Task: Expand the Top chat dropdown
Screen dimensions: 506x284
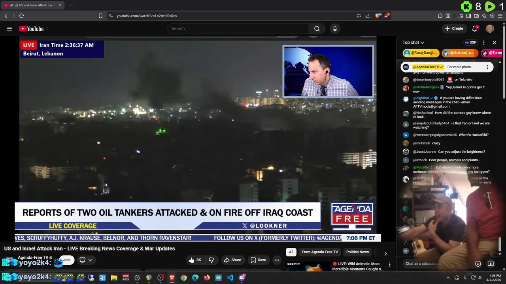Action: pyautogui.click(x=413, y=43)
